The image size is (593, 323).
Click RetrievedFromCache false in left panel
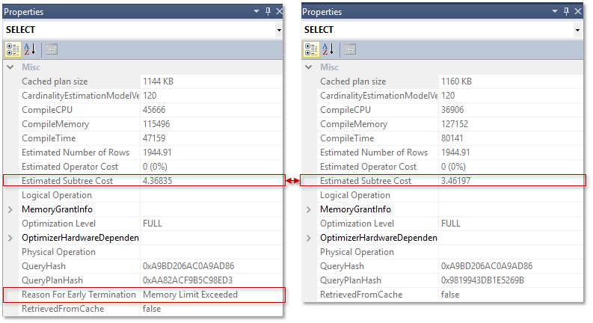point(152,309)
